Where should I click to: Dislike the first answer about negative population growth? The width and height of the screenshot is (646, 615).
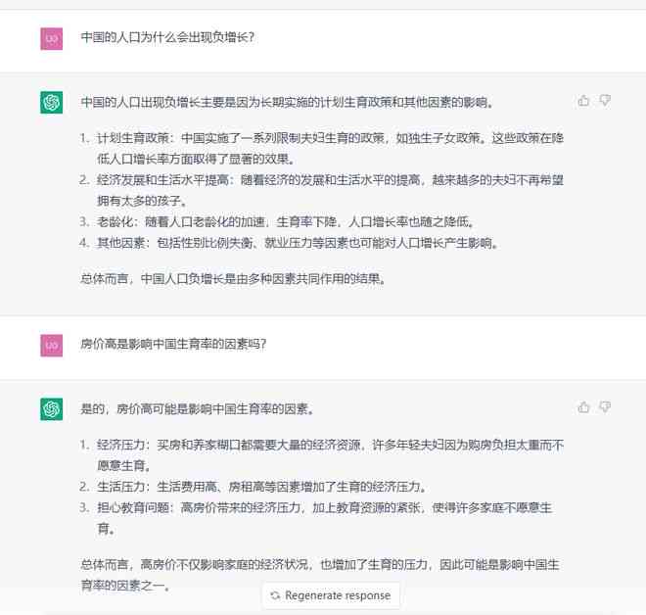605,101
